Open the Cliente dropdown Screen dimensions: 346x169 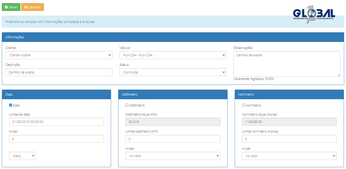pos(59,55)
